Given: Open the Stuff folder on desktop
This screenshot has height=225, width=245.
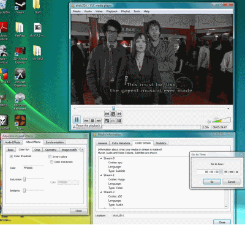Looking at the screenshot, I should (x=37, y=7).
